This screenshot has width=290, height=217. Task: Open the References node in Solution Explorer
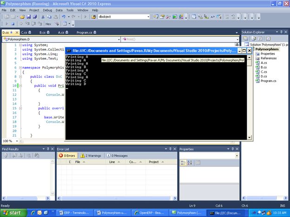click(x=268, y=58)
